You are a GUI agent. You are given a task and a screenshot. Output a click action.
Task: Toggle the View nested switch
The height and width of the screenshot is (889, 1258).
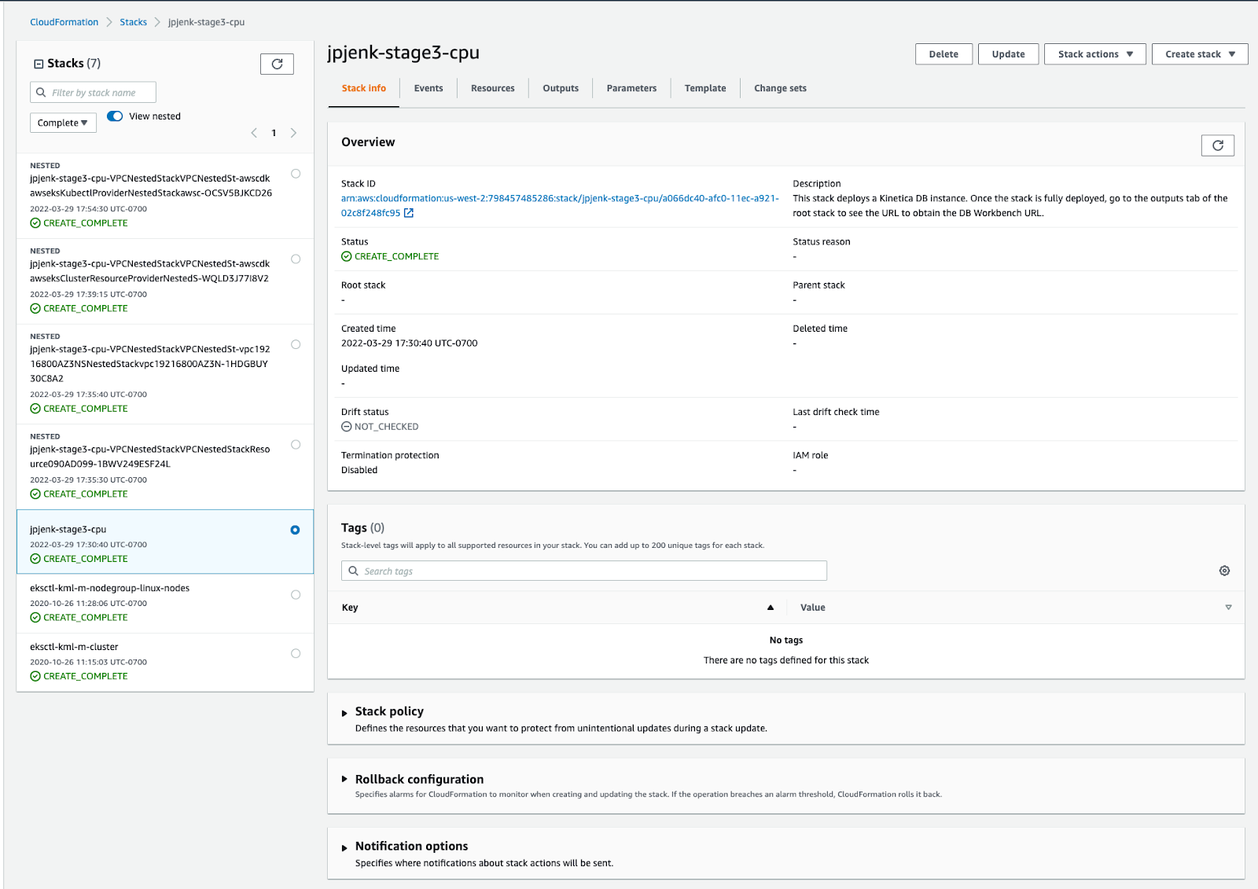click(x=115, y=116)
